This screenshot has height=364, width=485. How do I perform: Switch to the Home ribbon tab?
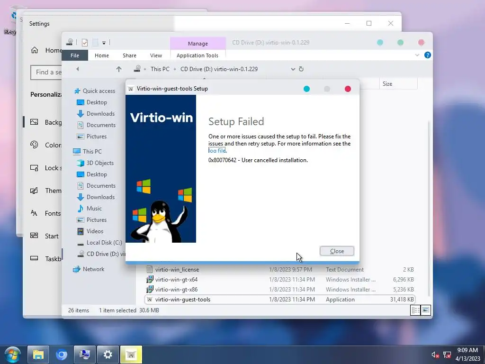(x=102, y=55)
